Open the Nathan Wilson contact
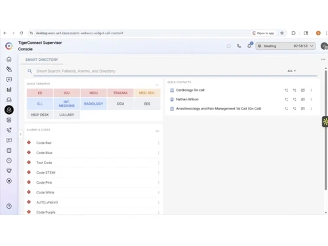 click(x=187, y=99)
